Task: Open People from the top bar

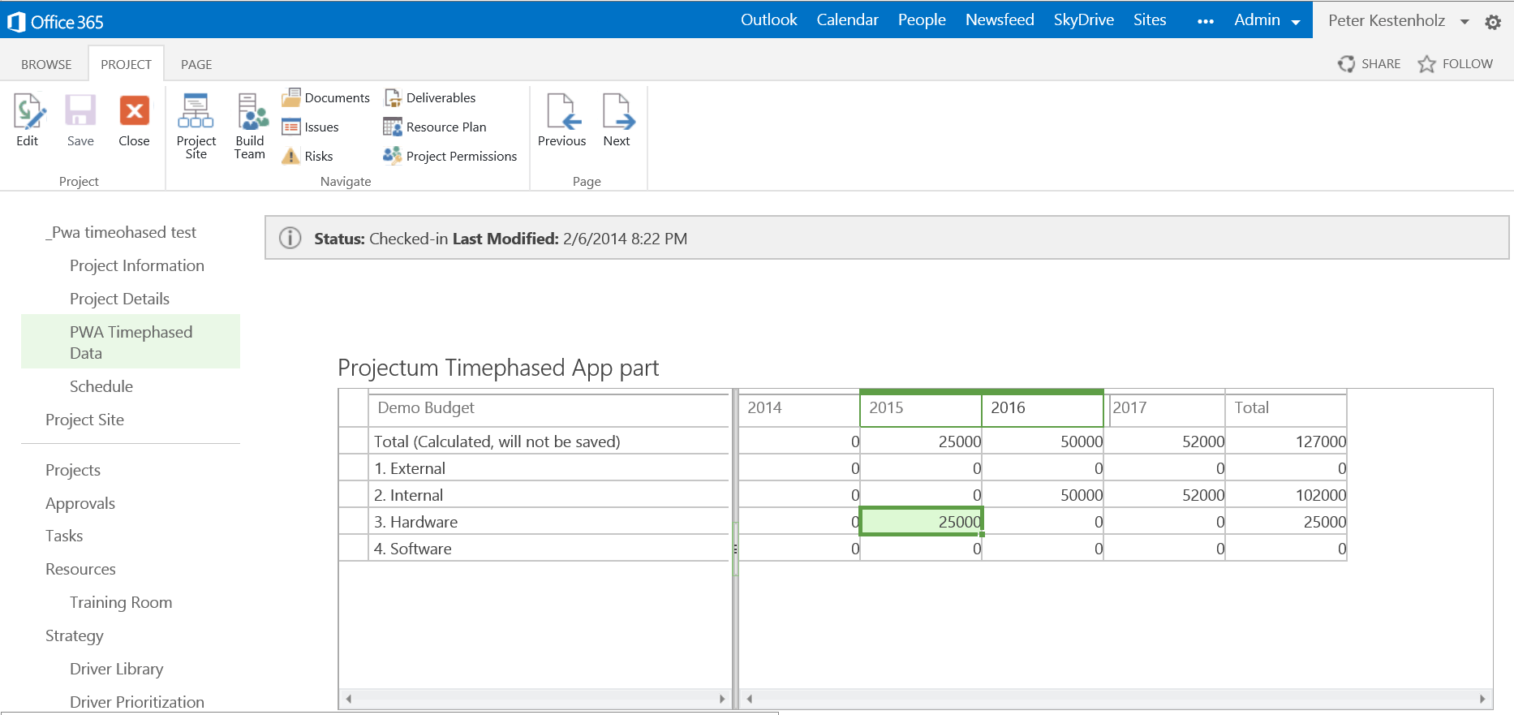Action: [922, 19]
